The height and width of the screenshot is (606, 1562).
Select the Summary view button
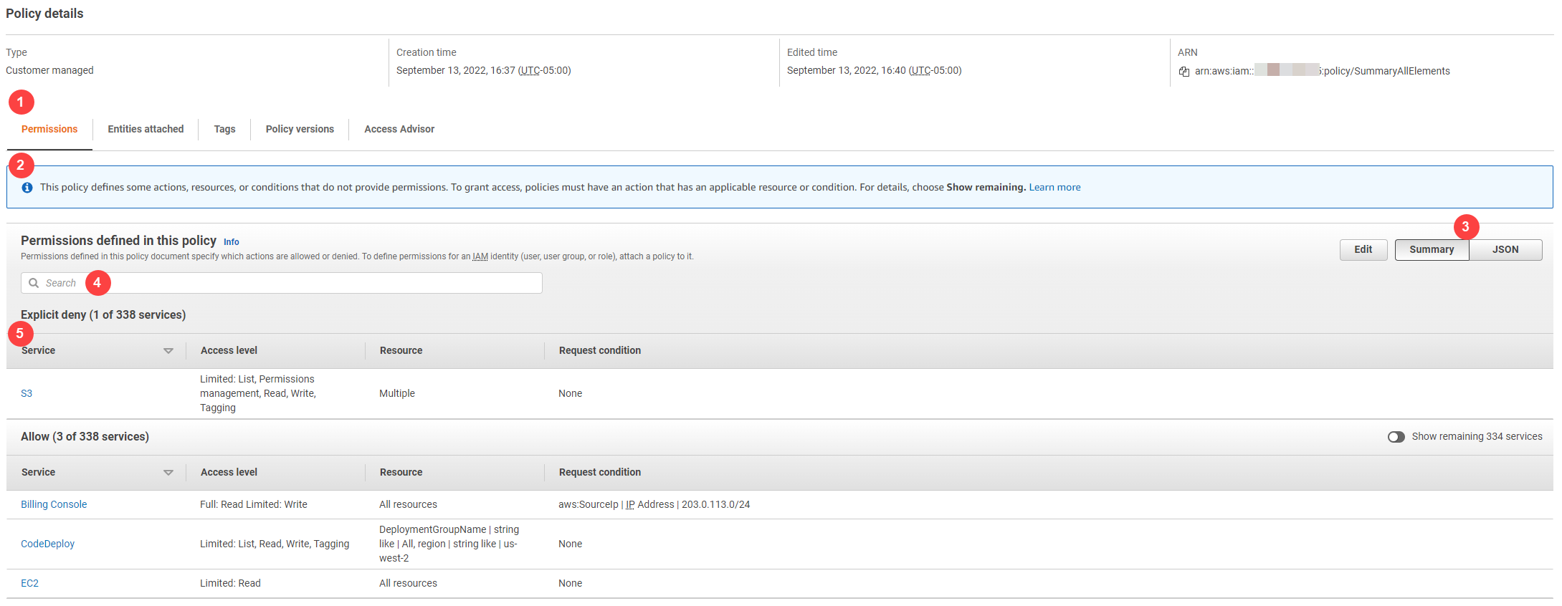[1431, 250]
